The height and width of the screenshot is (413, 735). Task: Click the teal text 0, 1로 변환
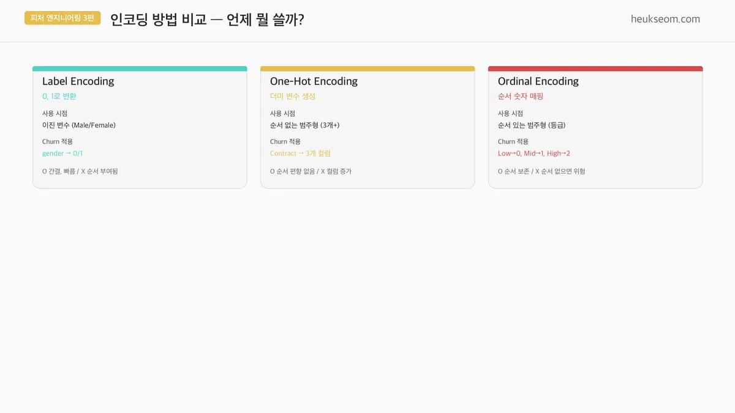(x=59, y=96)
